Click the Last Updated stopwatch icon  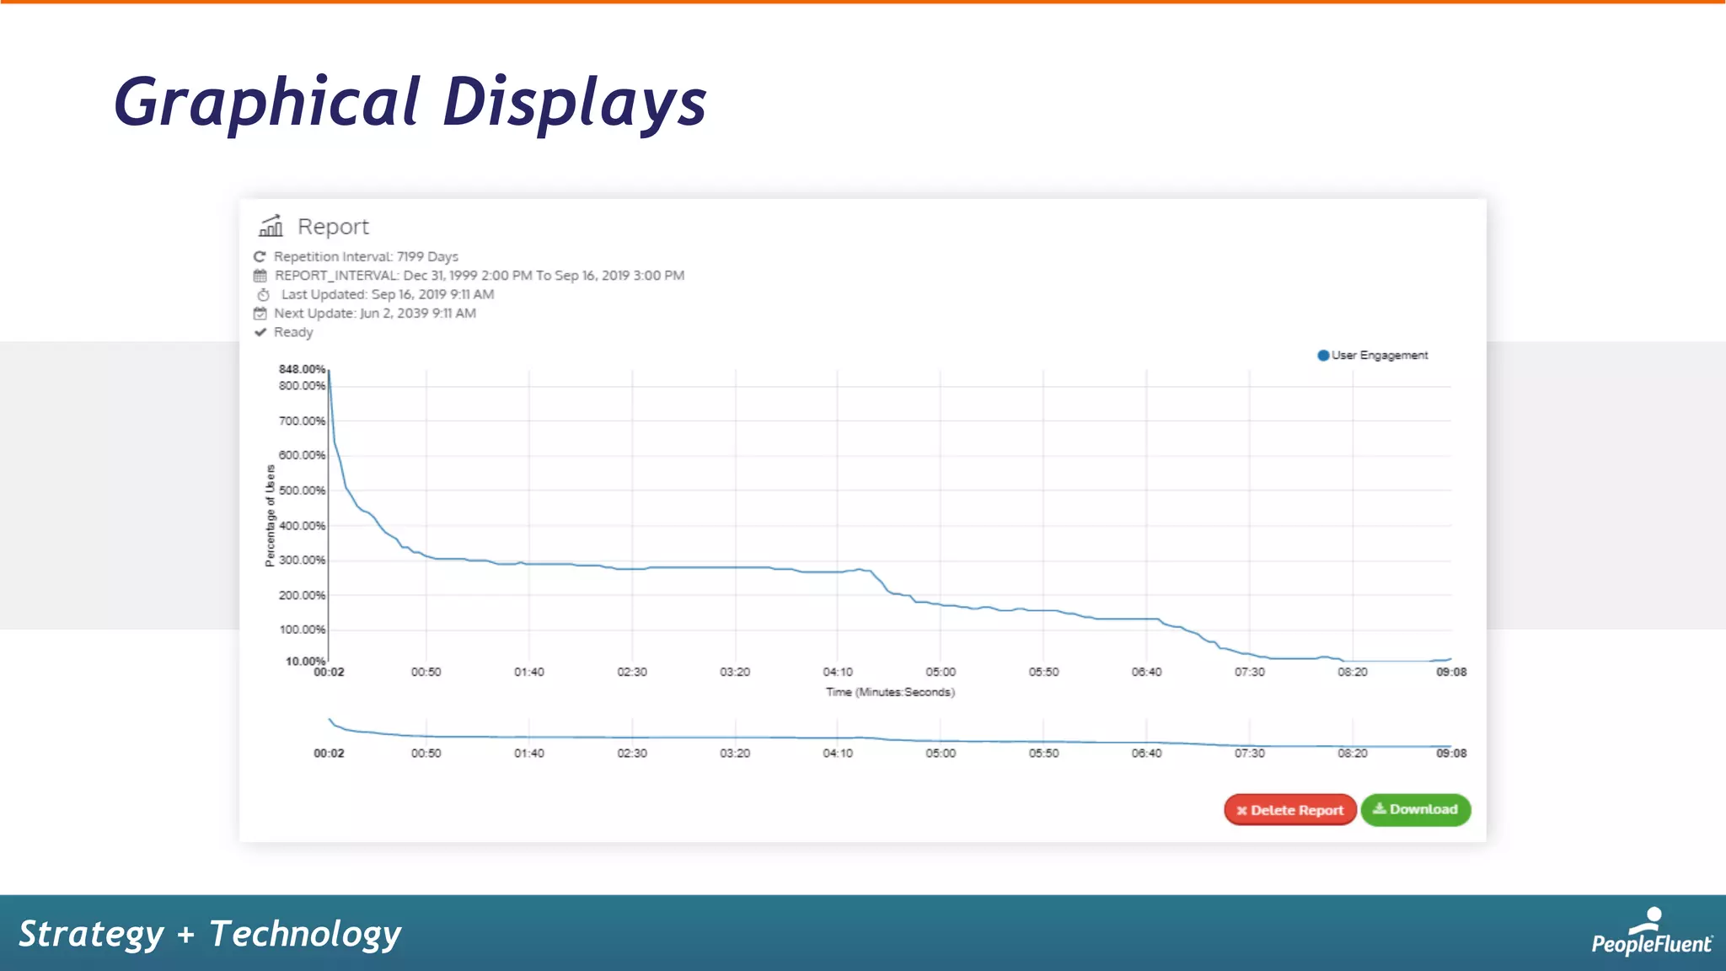click(263, 295)
